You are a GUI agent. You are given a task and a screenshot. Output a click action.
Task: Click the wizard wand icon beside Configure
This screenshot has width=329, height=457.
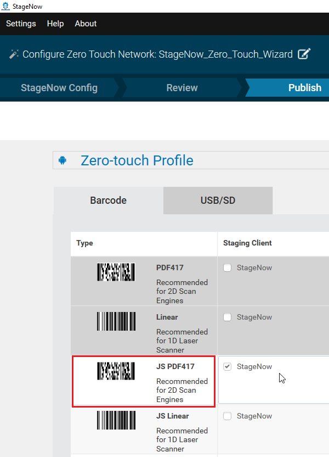click(x=14, y=54)
